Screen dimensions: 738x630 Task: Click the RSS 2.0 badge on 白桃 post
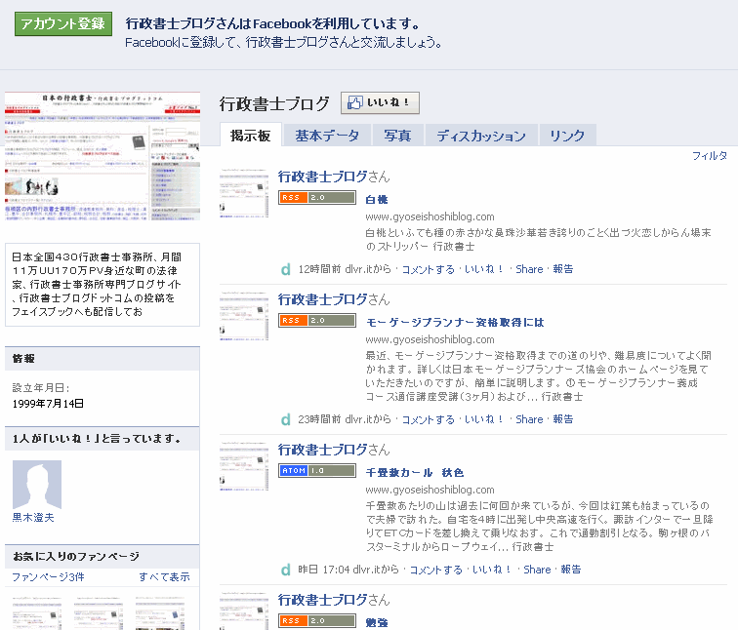(x=316, y=197)
